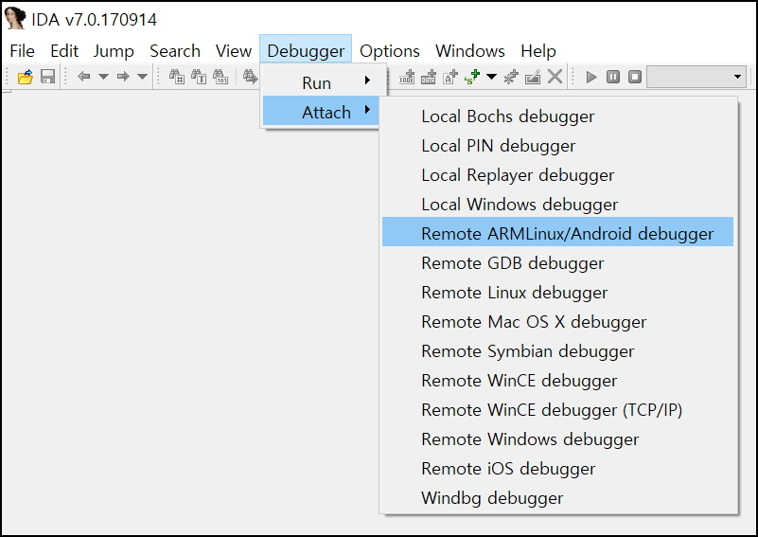The image size is (758, 537).
Task: Click the text search binoculars icon
Action: tap(199, 77)
